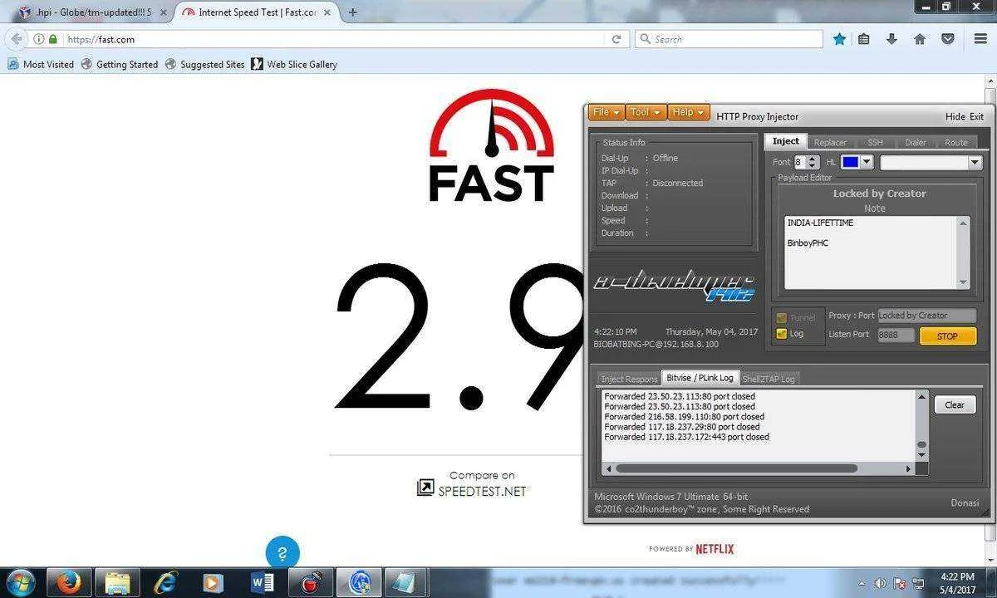Launch Firefox from the taskbar

[69, 582]
